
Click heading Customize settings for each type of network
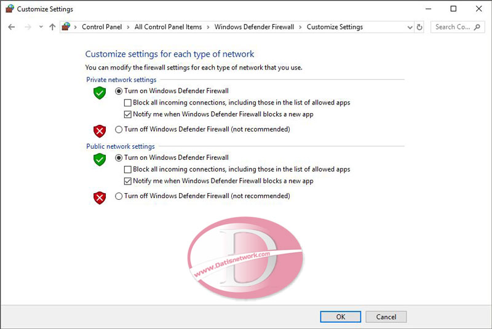pyautogui.click(x=170, y=54)
